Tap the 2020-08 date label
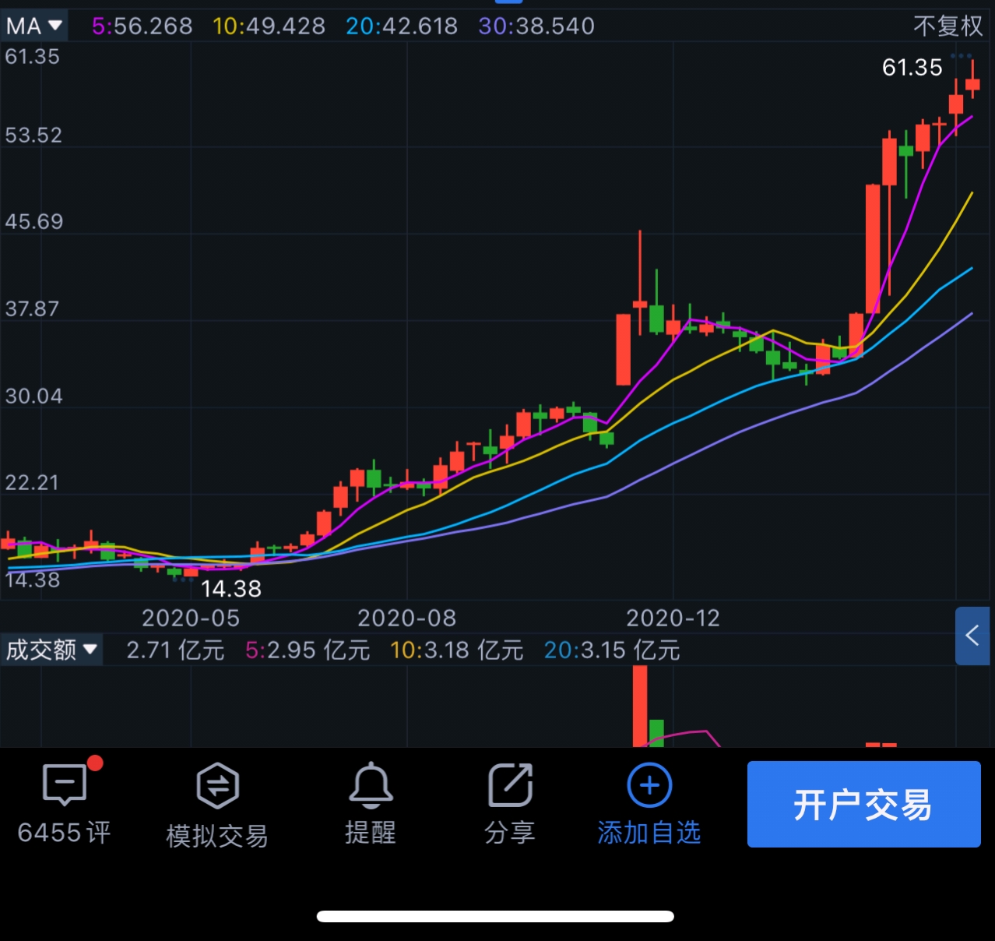This screenshot has height=941, width=995. coord(406,618)
